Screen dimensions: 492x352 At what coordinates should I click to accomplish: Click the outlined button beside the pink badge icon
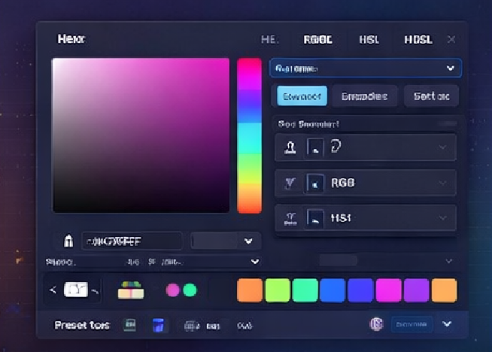coord(411,324)
